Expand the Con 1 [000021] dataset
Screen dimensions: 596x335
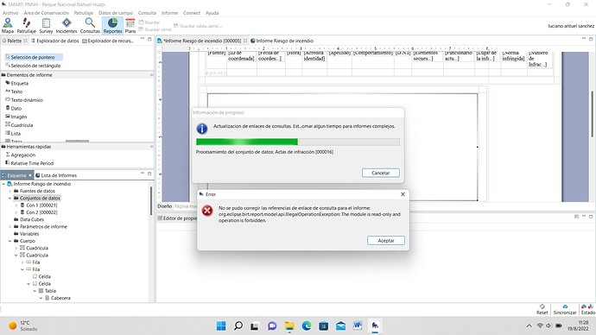pos(16,205)
